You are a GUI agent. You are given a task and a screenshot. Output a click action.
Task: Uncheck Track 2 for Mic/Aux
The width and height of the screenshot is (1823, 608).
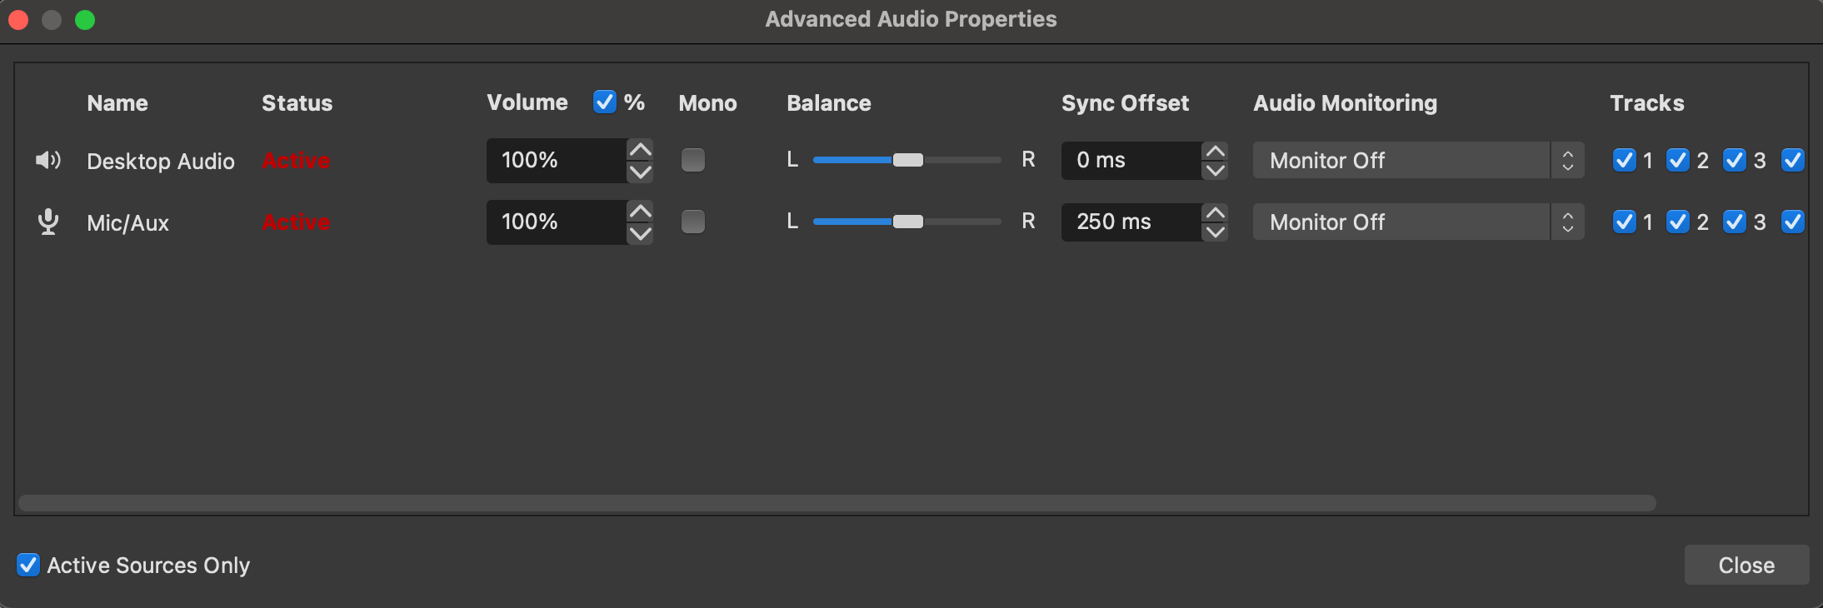[x=1678, y=222]
